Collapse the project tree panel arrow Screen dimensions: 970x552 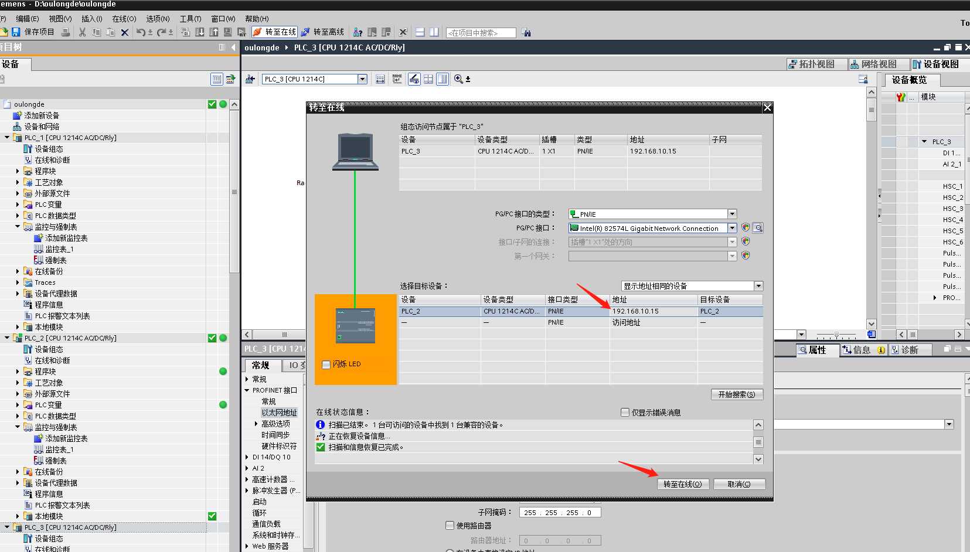pos(234,47)
